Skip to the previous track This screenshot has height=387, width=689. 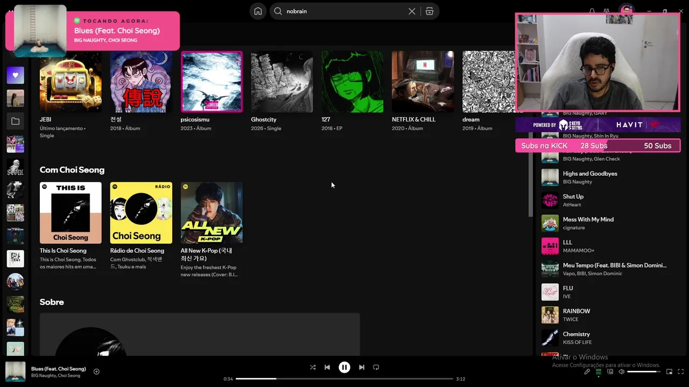[327, 367]
